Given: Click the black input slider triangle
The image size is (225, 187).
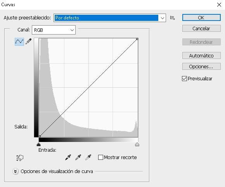Looking at the screenshot, I should (39, 144).
